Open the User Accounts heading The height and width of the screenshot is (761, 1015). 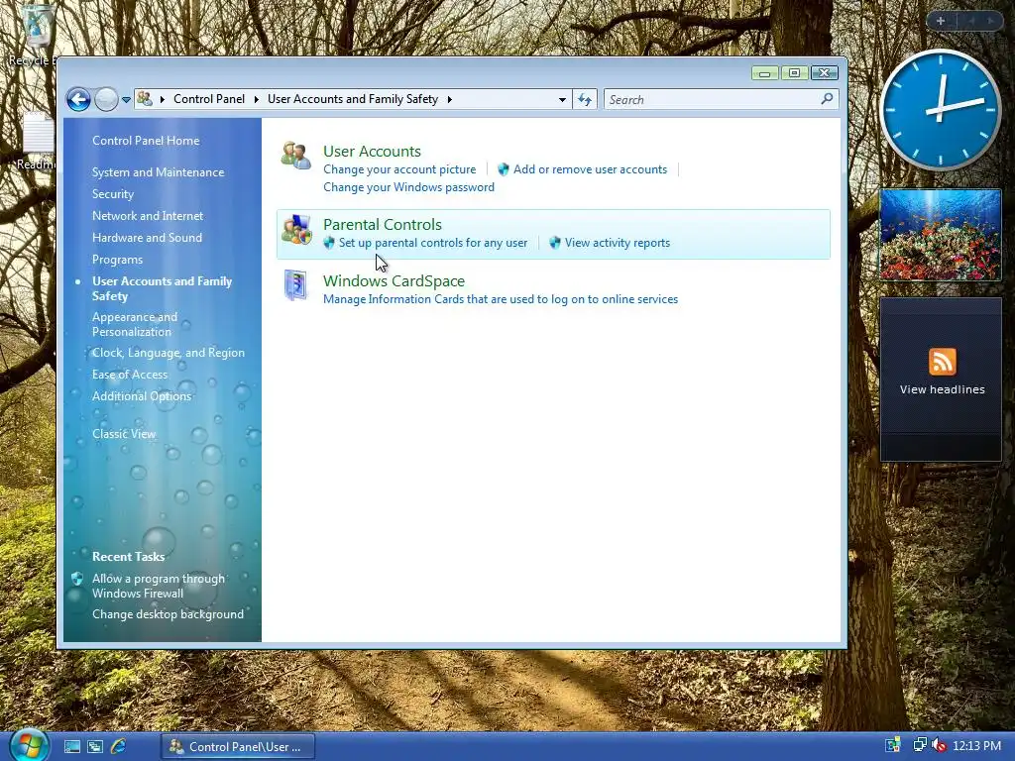(372, 151)
